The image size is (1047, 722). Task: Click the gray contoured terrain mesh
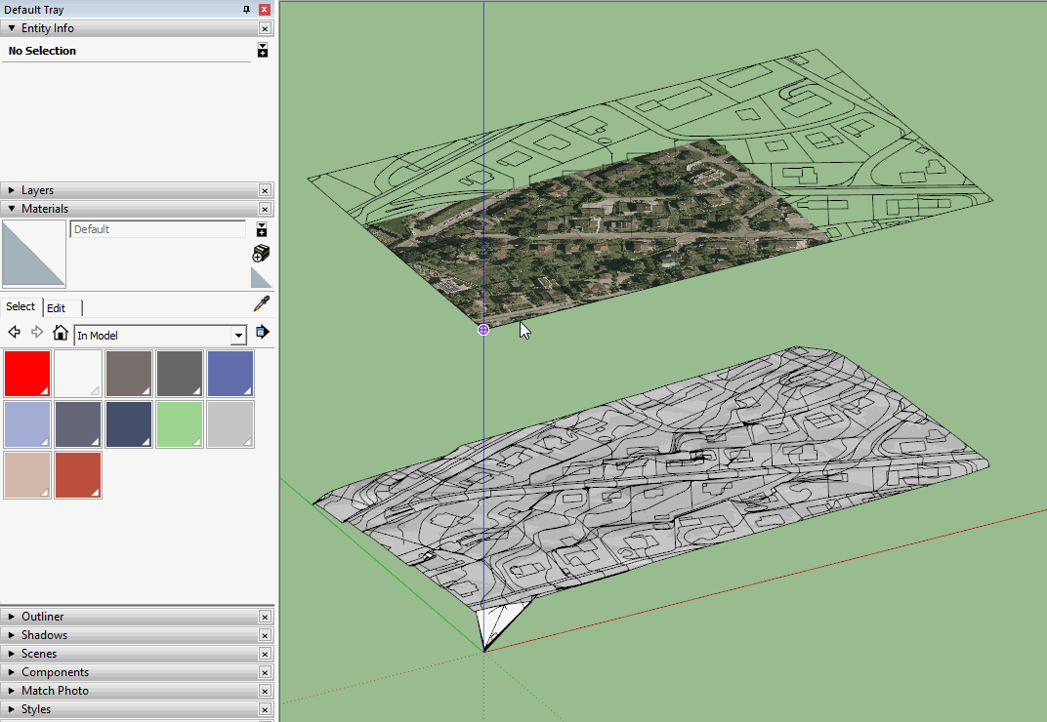[651, 477]
